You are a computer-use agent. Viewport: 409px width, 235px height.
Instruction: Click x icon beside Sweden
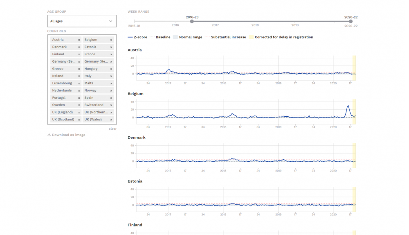pyautogui.click(x=79, y=105)
